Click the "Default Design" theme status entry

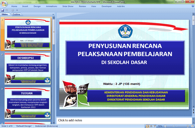[24, 126]
